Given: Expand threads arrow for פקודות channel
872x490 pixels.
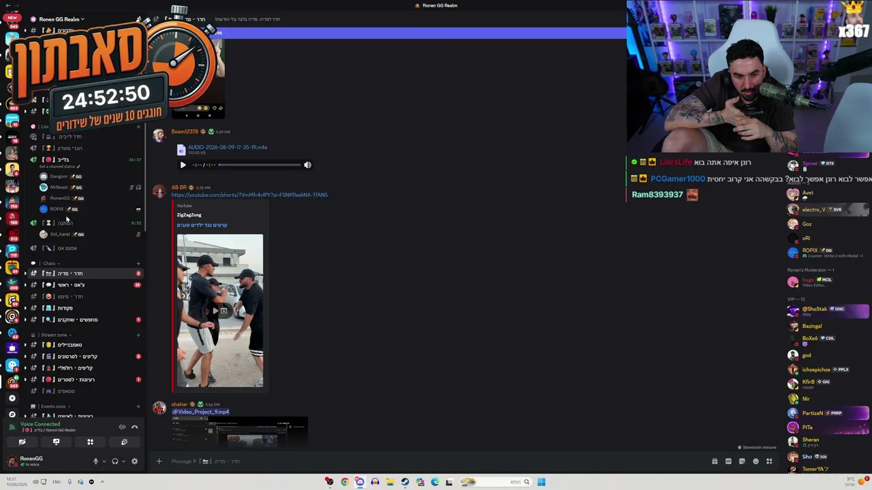Looking at the screenshot, I should coord(25,308).
